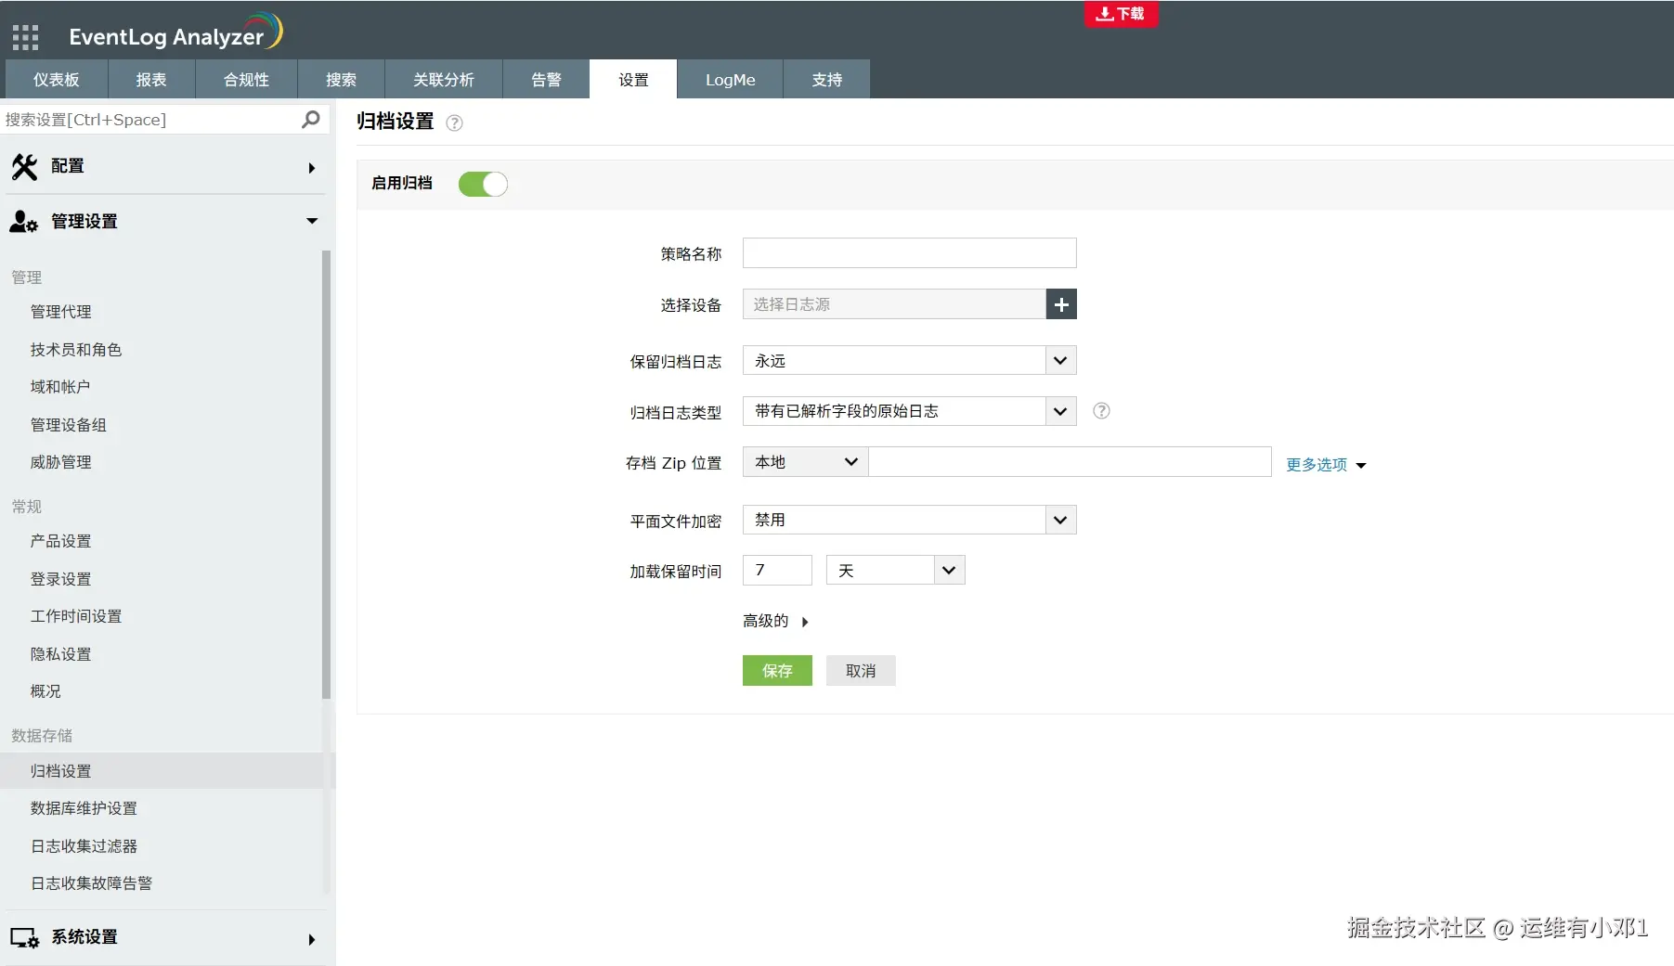The width and height of the screenshot is (1674, 966).
Task: Open 管理代理 in sidebar
Action: 61,312
